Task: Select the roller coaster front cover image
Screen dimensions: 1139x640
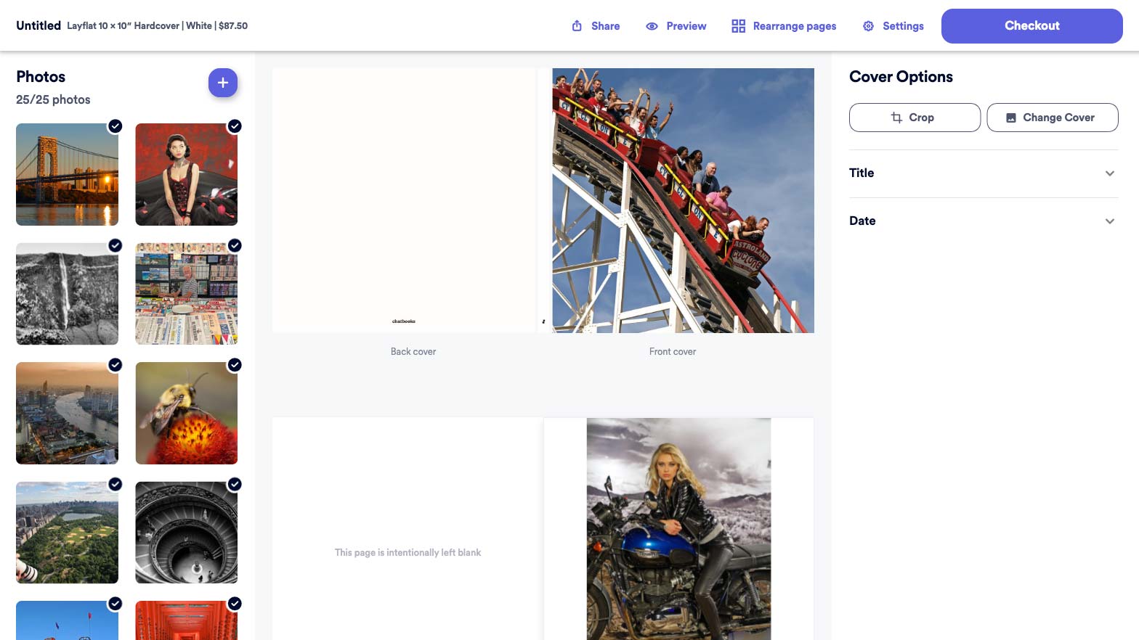Action: pos(683,200)
